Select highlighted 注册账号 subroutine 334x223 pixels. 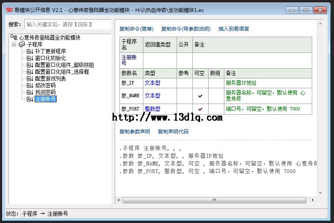45,99
